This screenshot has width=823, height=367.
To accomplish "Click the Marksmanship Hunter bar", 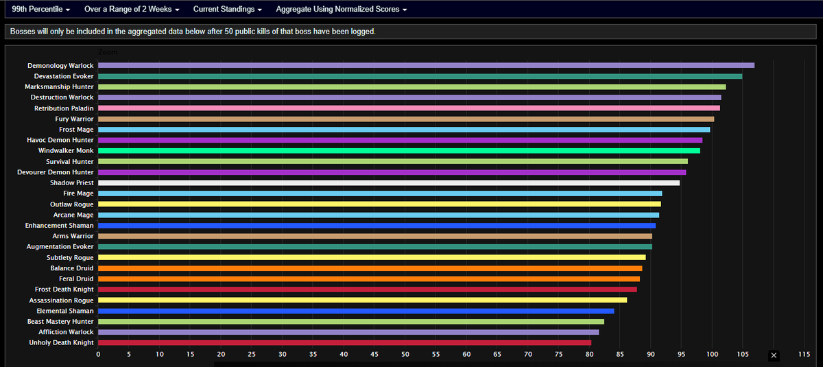I will tap(411, 86).
